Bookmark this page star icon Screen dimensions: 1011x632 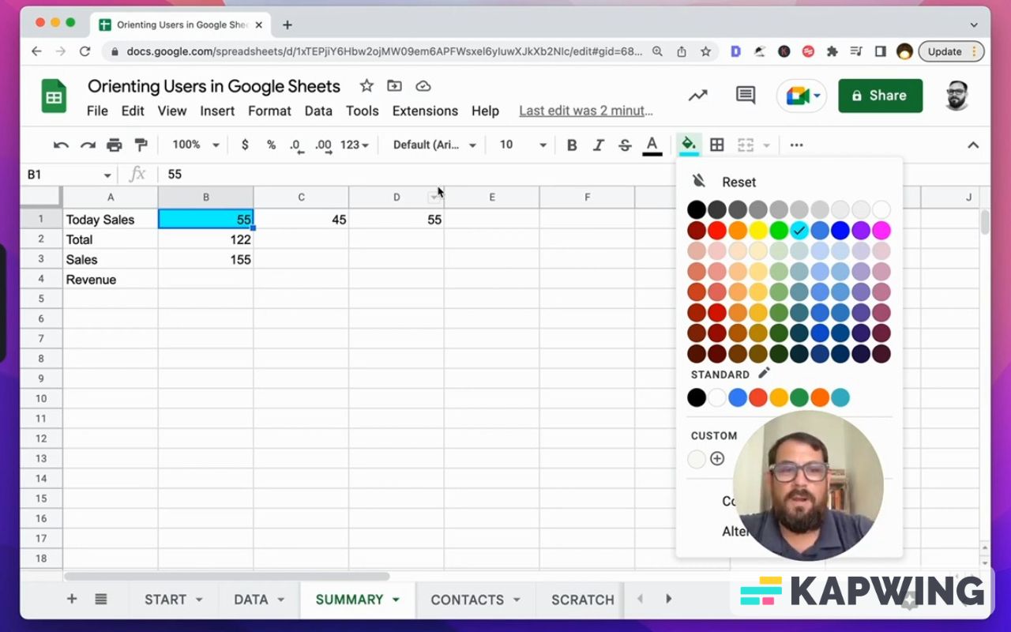[x=705, y=51]
